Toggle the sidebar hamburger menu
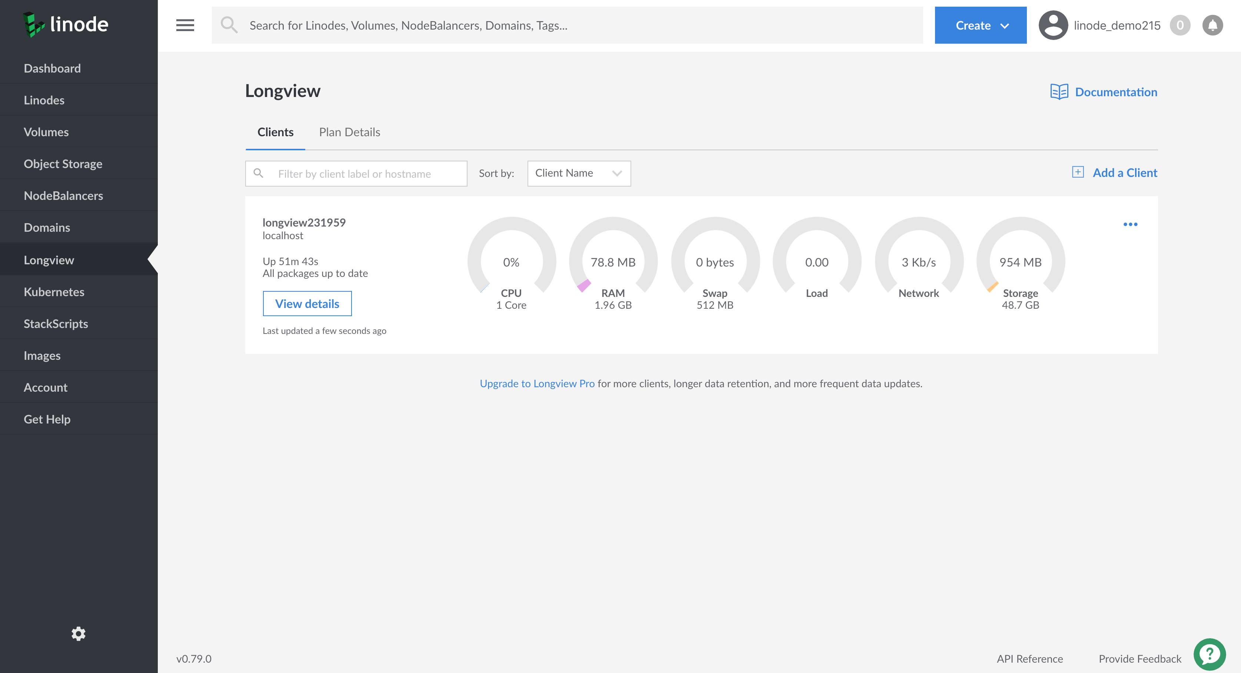Screen dimensions: 1241x673 [x=184, y=25]
